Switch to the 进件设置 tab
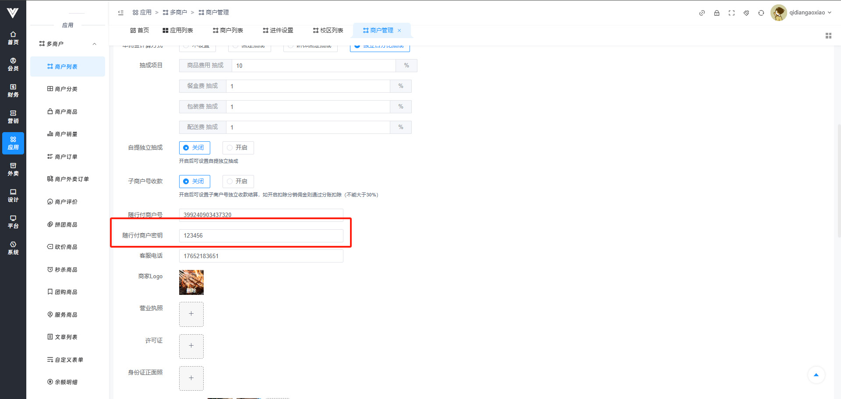 (278, 31)
